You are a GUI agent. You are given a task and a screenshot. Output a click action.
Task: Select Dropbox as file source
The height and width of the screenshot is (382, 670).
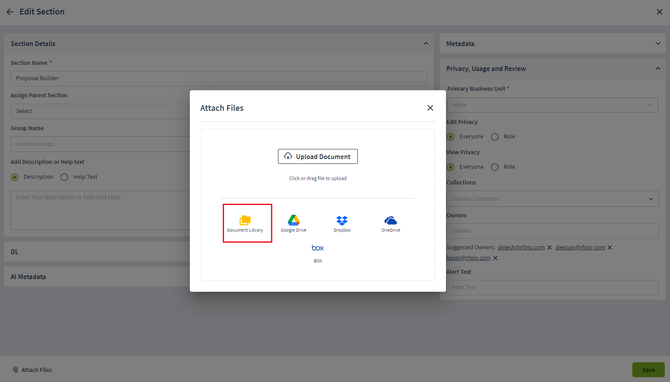click(x=342, y=223)
